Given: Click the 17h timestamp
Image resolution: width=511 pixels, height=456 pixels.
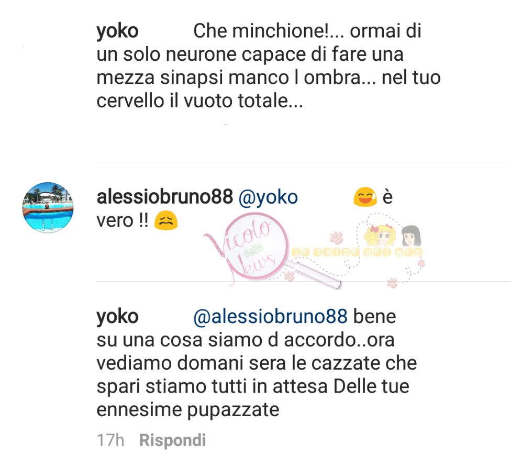Looking at the screenshot, I should (110, 440).
